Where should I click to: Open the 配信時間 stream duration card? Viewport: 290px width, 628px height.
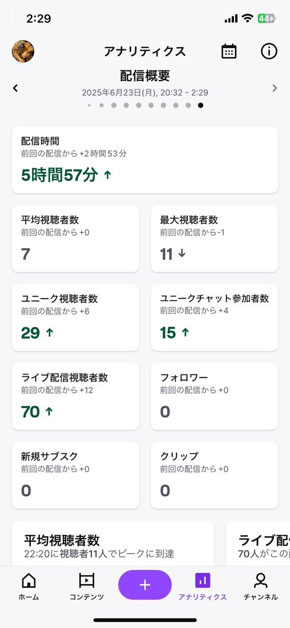pyautogui.click(x=145, y=160)
